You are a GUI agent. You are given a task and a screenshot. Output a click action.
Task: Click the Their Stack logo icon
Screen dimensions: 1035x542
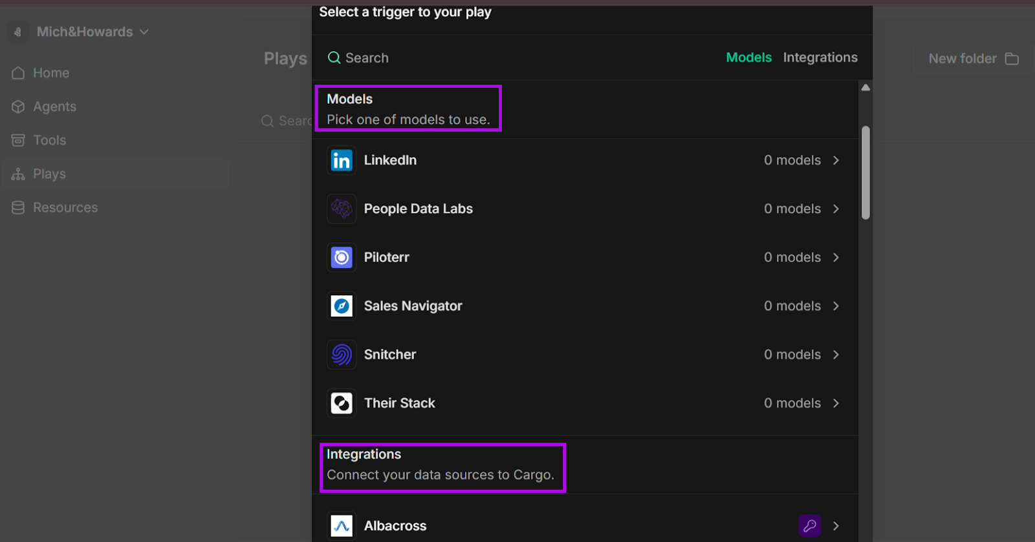tap(342, 403)
